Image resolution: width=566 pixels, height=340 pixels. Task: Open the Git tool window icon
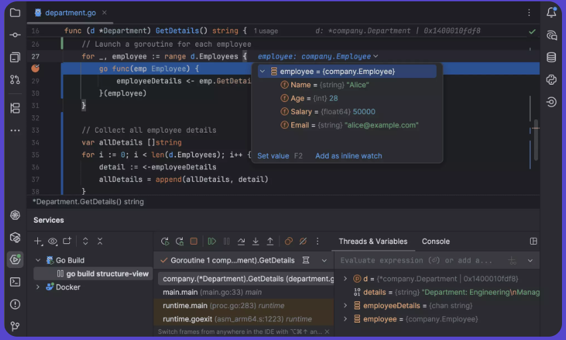15,327
